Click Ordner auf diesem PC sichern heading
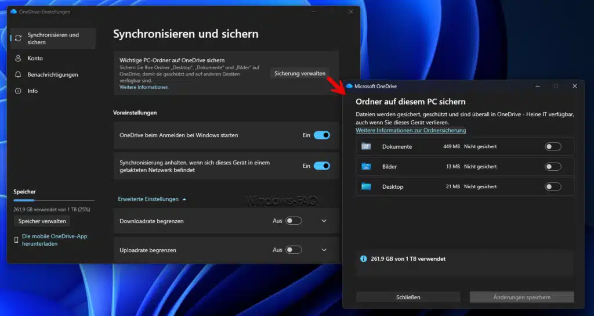Image resolution: width=594 pixels, height=316 pixels. tap(410, 101)
